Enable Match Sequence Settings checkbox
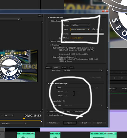 [50, 21]
